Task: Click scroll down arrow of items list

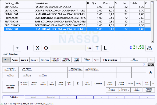Action: tap(152, 42)
